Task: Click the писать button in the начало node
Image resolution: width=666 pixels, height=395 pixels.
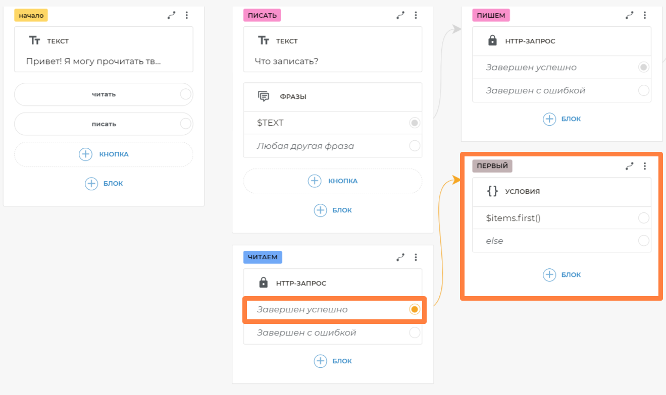Action: pyautogui.click(x=104, y=124)
